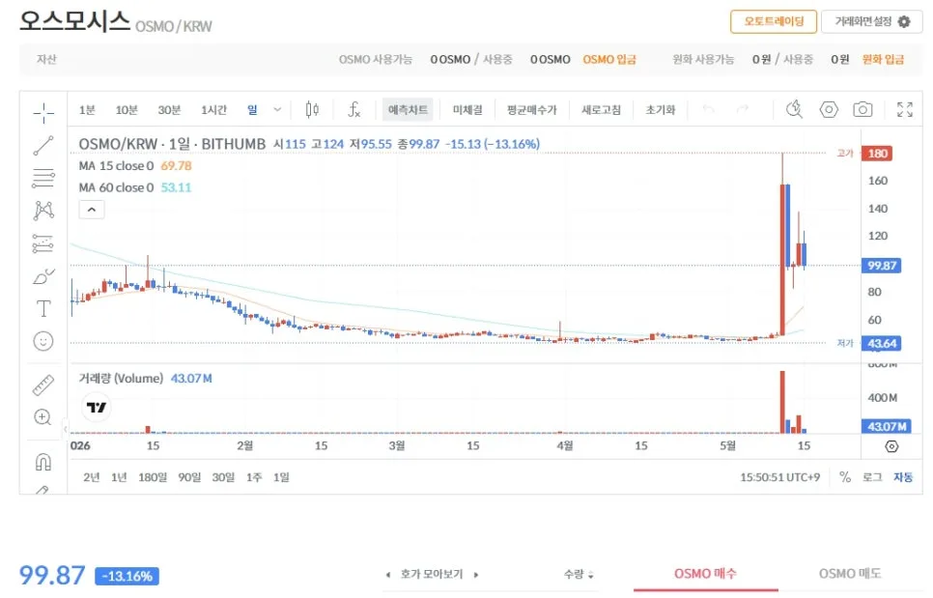Redo the last chart action

tap(743, 109)
